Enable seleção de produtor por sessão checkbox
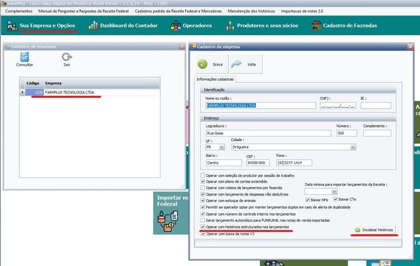 click(x=203, y=175)
